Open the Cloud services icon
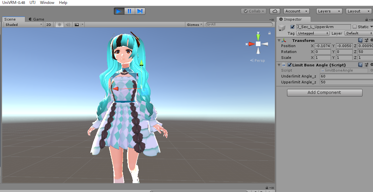The image size is (373, 192). click(275, 11)
